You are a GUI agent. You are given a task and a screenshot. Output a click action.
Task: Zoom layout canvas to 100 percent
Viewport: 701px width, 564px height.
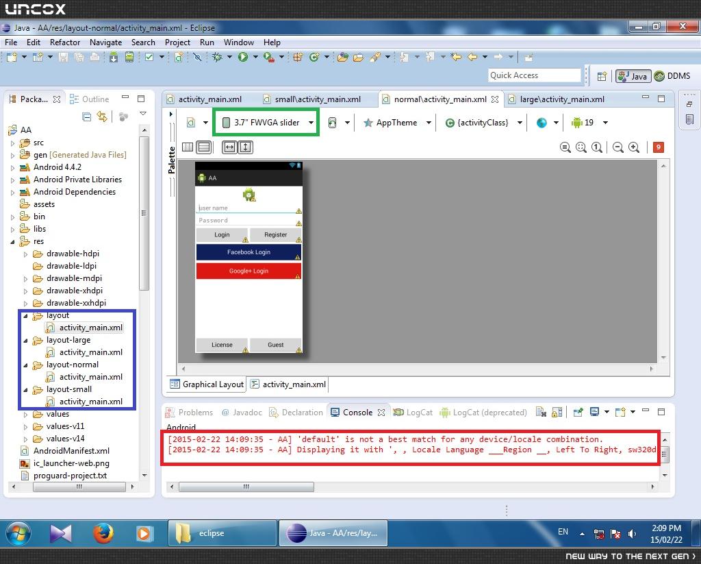tap(597, 147)
